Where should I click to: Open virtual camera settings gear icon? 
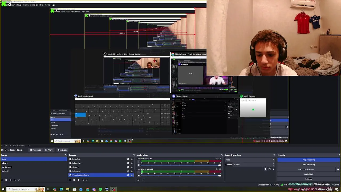tap(338, 169)
